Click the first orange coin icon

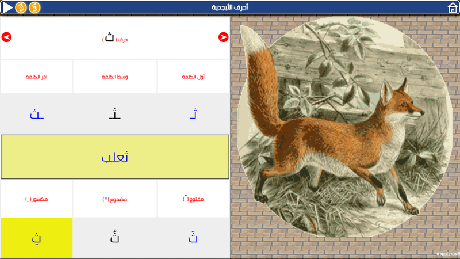21,7
